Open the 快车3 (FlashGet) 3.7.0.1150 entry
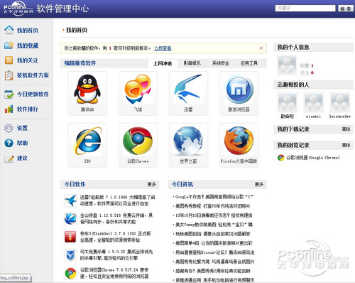 coord(115,237)
